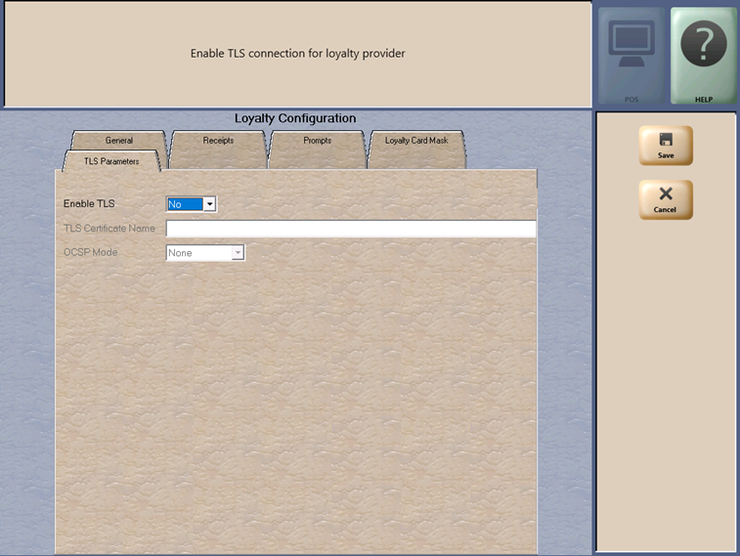
Task: Open the Receipts tab
Action: coord(218,141)
